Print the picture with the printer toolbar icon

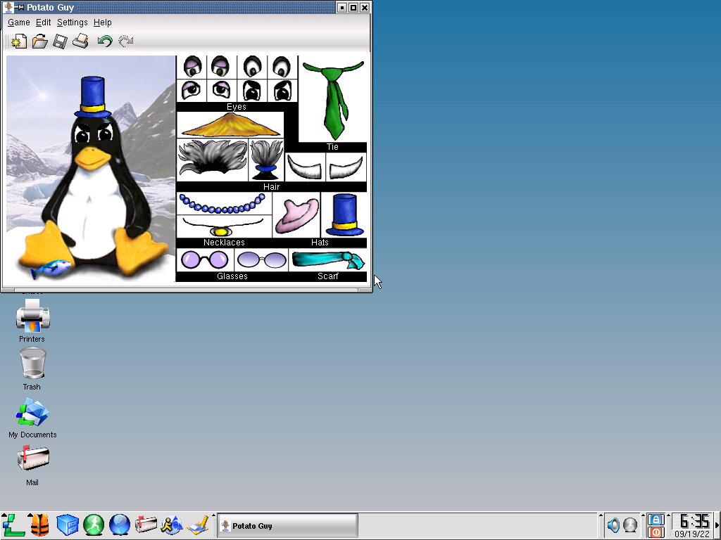click(x=80, y=41)
